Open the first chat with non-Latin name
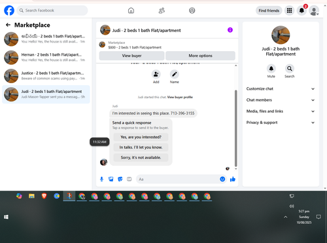Screen dimensions: 327x243 coord(46,39)
